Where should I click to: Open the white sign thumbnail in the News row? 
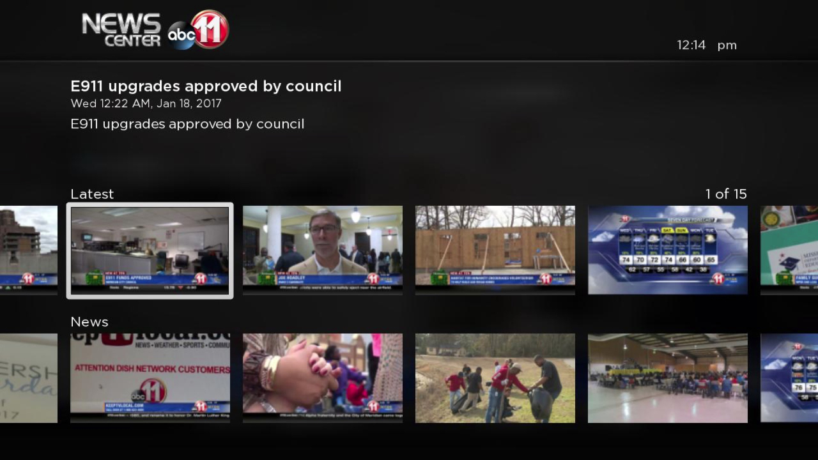coord(29,378)
